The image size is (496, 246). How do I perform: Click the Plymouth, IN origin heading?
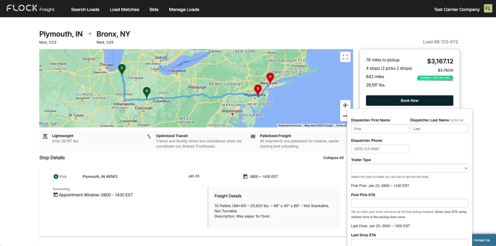pos(61,34)
